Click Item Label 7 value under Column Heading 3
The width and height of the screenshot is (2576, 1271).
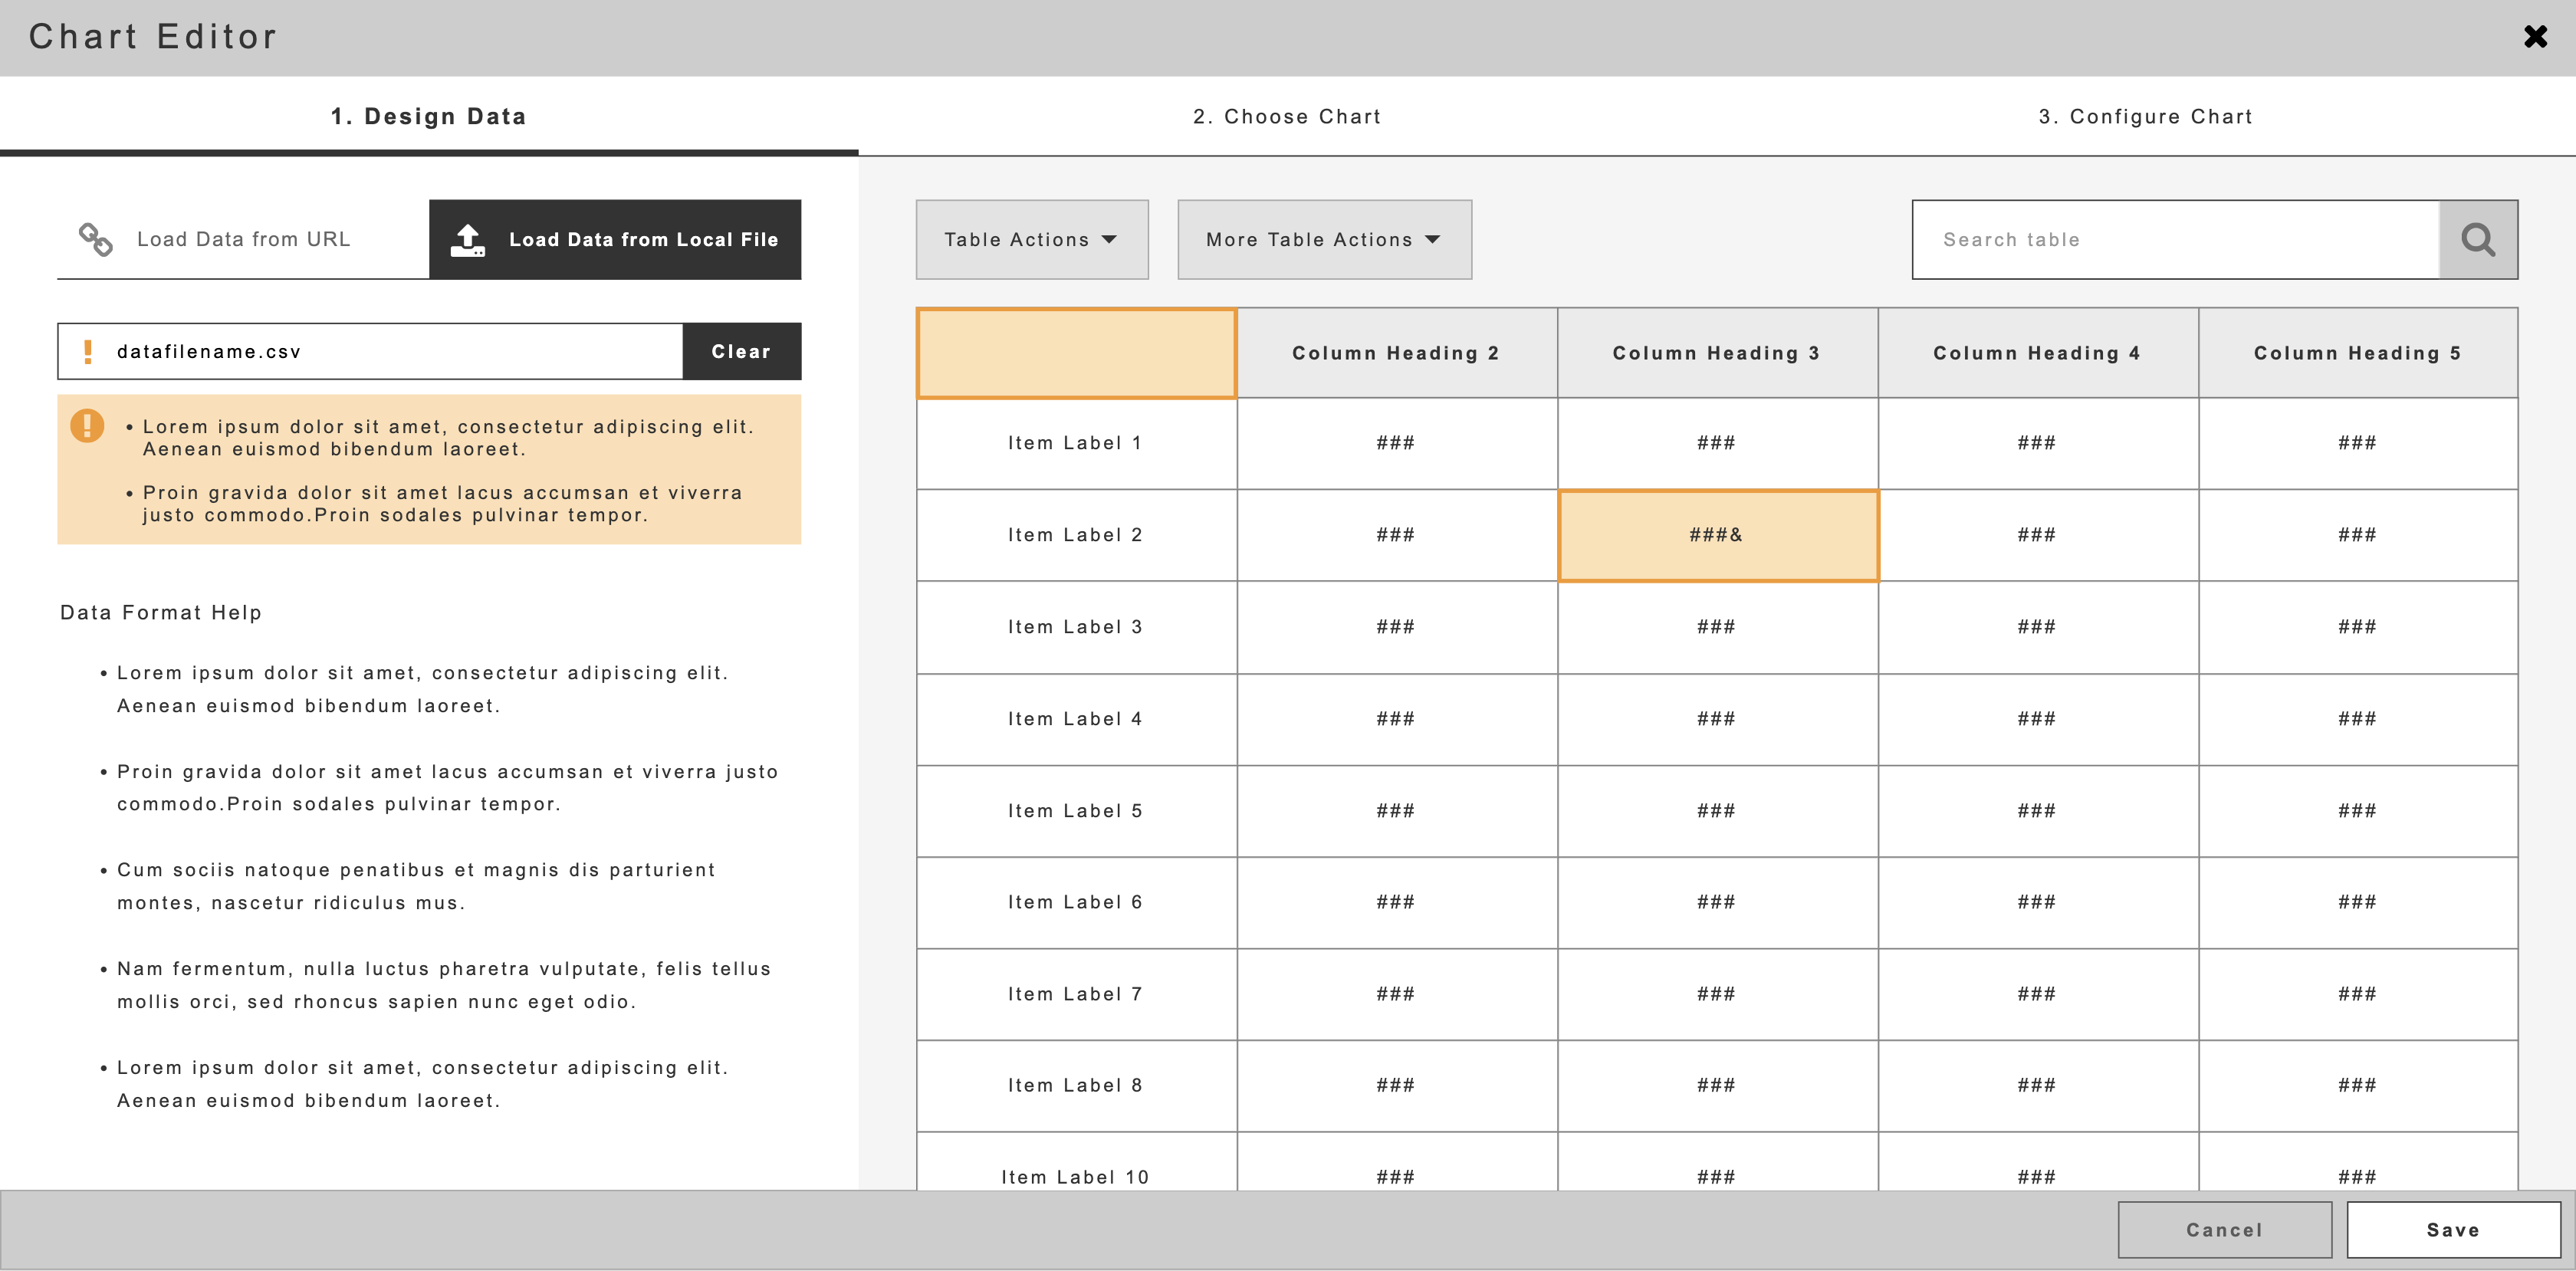(x=1717, y=994)
